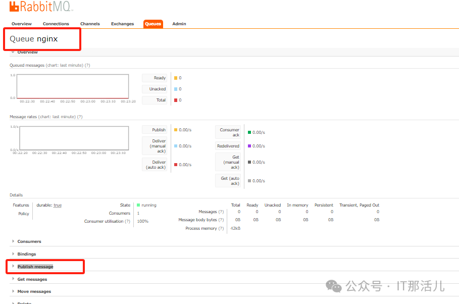The width and height of the screenshot is (459, 304).
Task: Select the Queues tab
Action: point(153,24)
